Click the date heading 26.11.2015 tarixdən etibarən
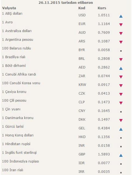The width and height of the screenshot is (132, 175). pos(66,2)
